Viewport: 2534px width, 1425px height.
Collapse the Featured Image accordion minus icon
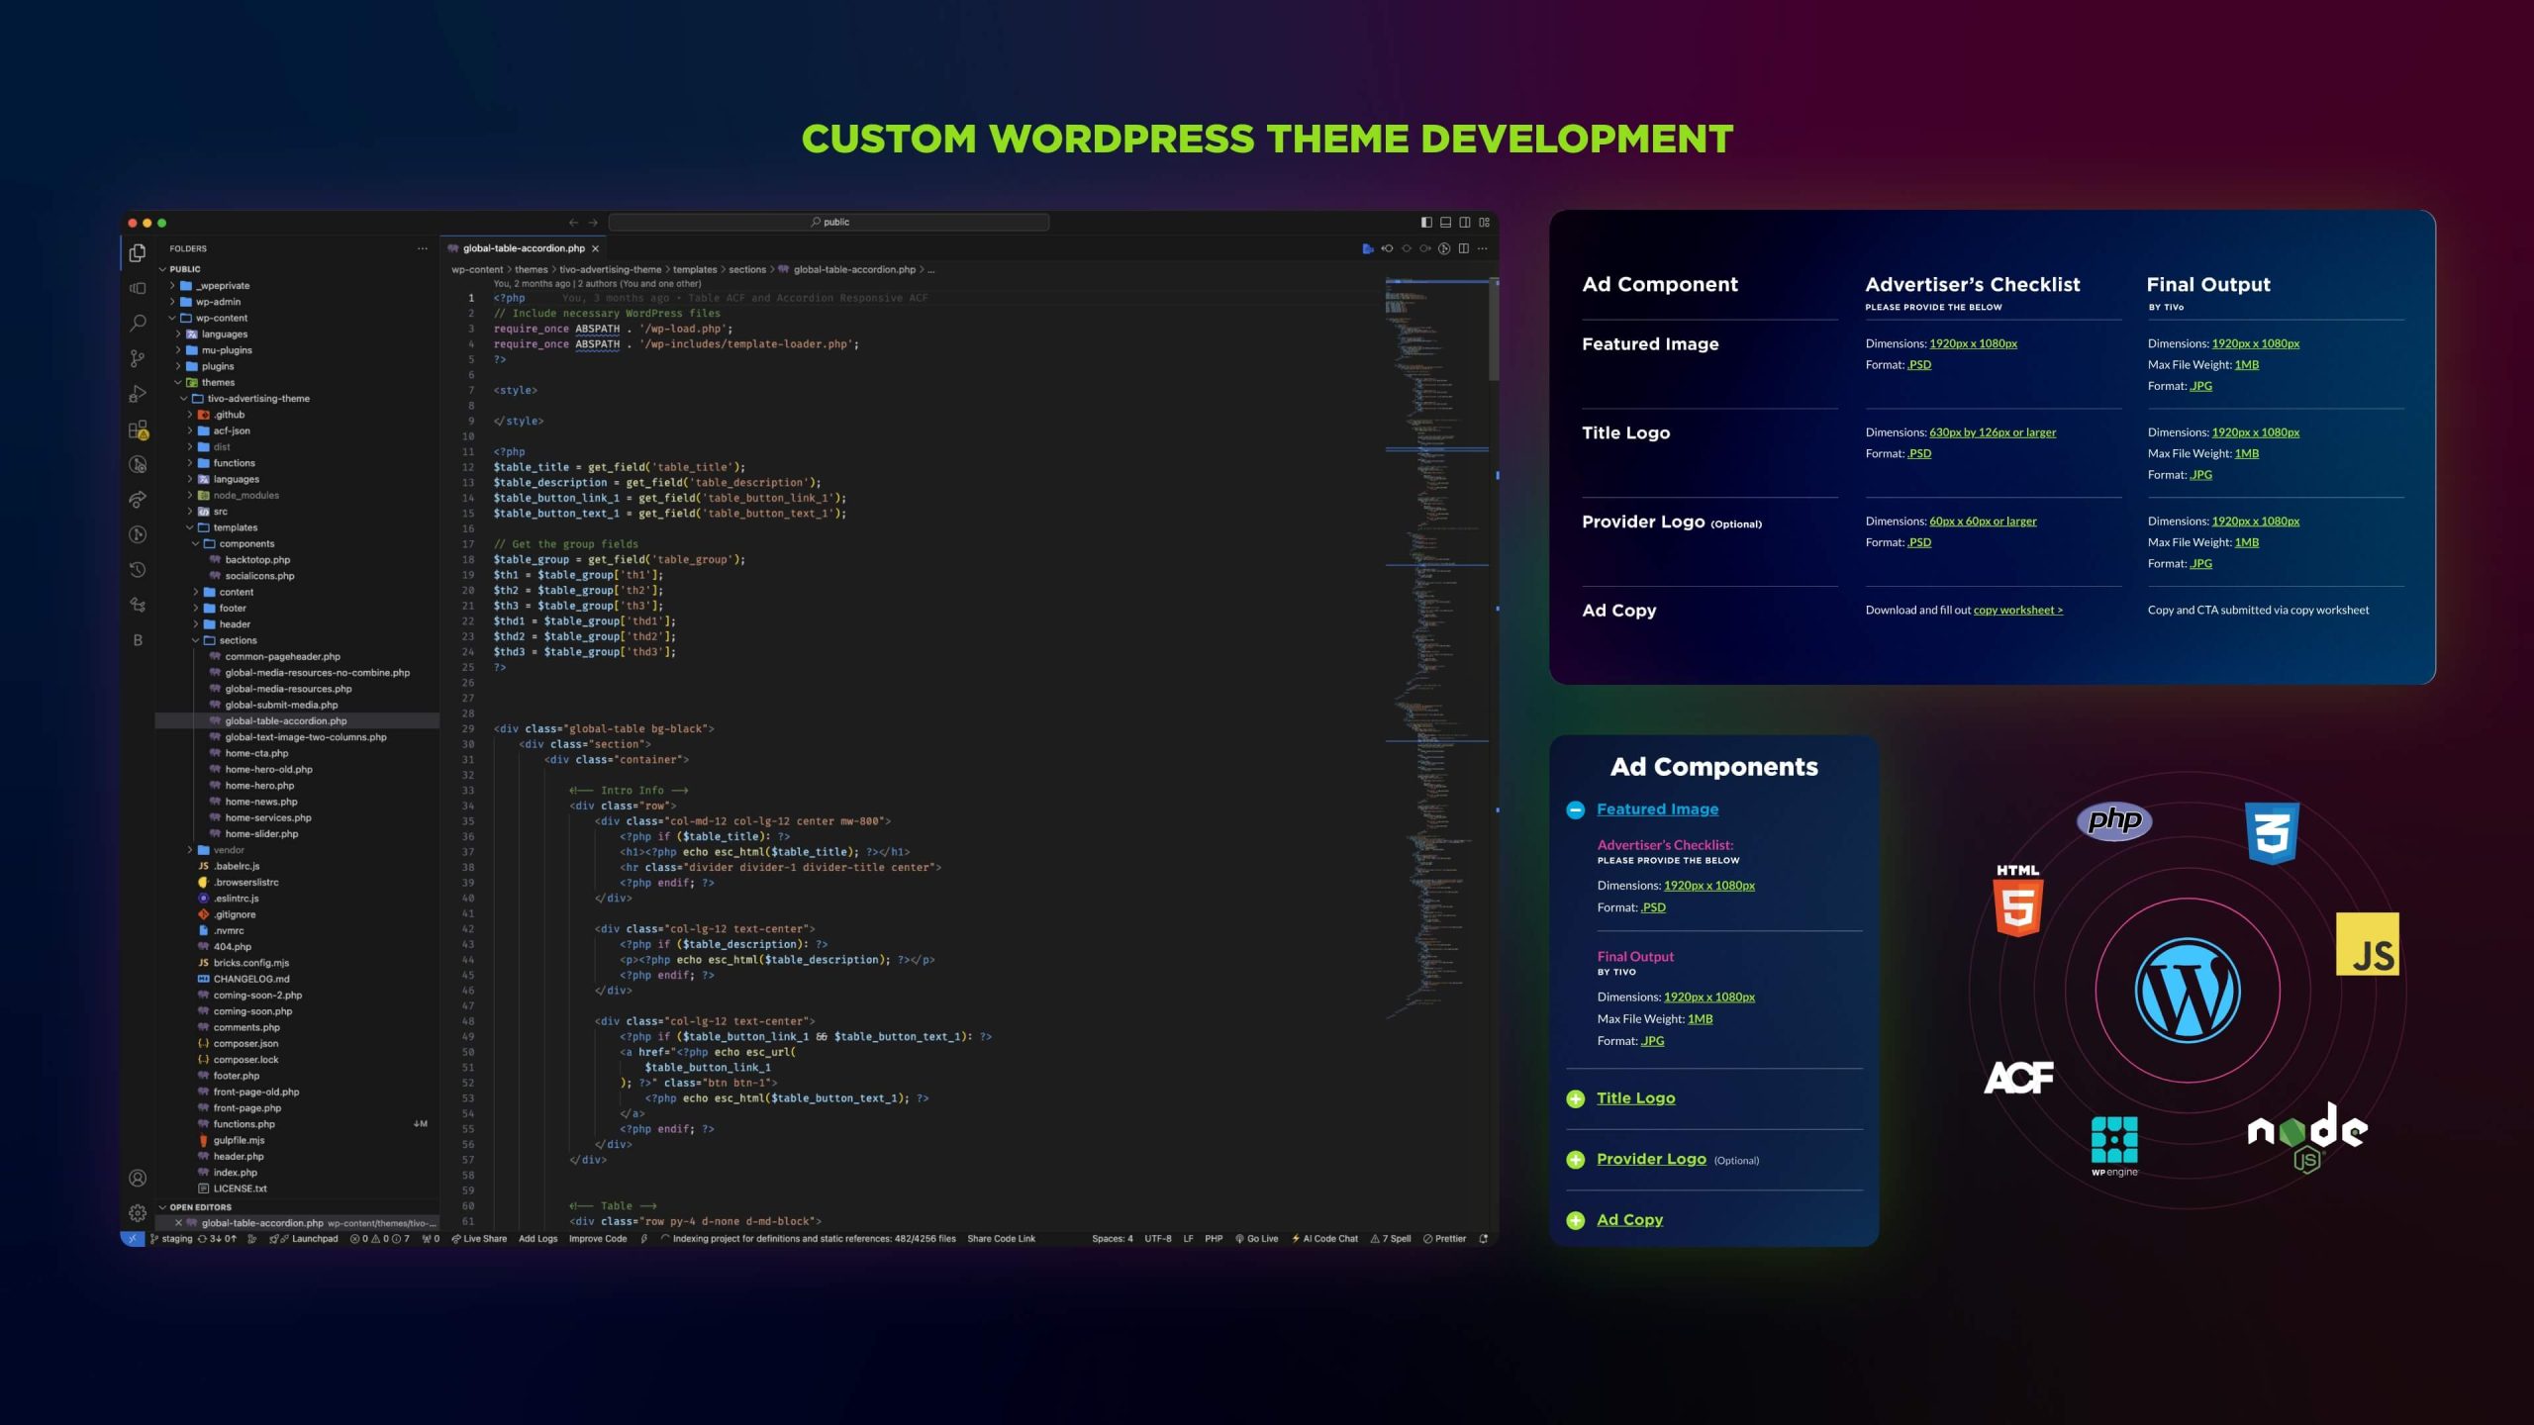coord(1576,809)
